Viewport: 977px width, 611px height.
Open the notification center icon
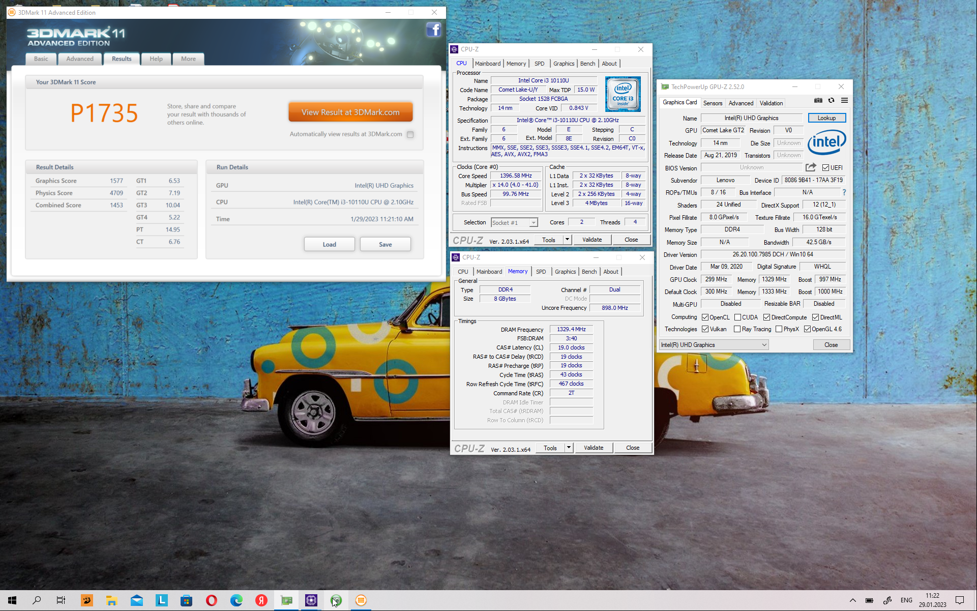pyautogui.click(x=960, y=600)
